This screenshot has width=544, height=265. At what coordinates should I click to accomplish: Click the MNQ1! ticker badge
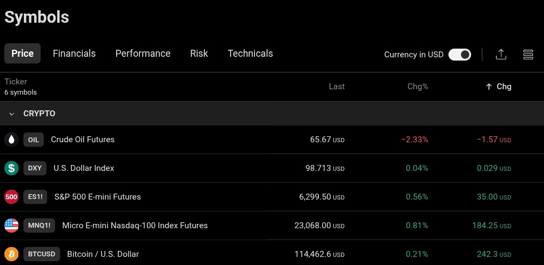point(39,226)
